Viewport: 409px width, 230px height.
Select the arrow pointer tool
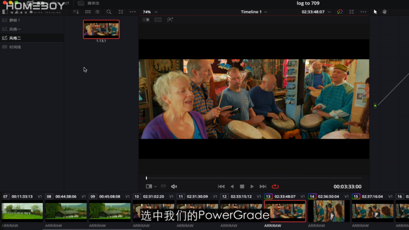point(375,12)
